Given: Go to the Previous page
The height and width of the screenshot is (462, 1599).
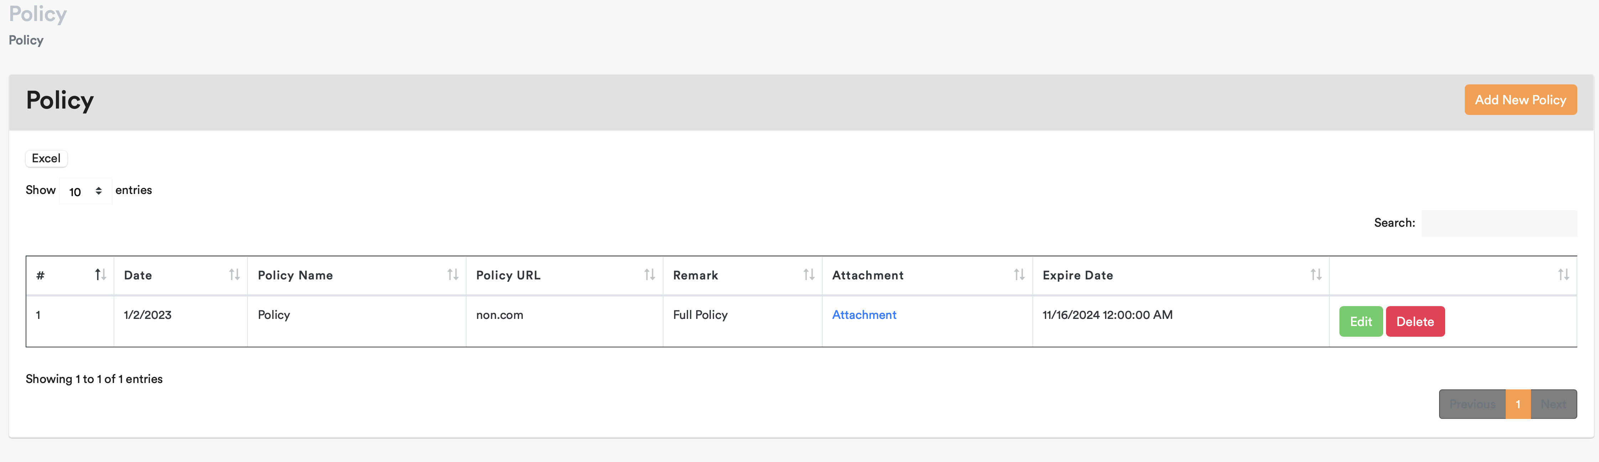Looking at the screenshot, I should click(1472, 404).
